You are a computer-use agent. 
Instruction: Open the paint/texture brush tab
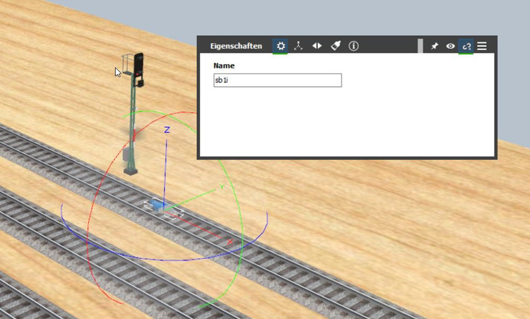click(x=335, y=46)
